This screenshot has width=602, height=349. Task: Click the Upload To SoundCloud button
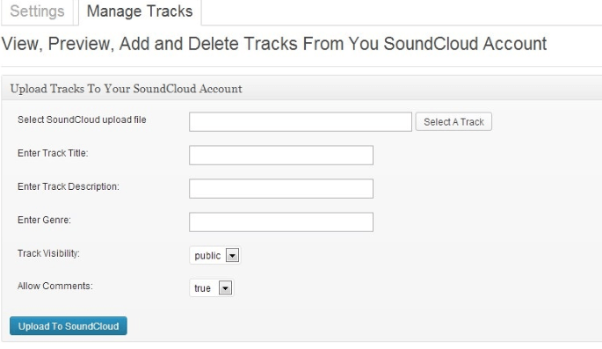(69, 326)
